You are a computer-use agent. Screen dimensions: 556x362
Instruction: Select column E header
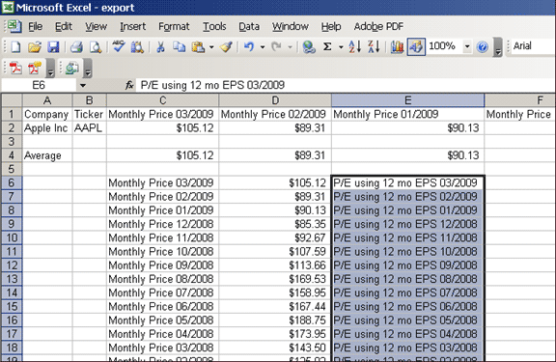(407, 100)
